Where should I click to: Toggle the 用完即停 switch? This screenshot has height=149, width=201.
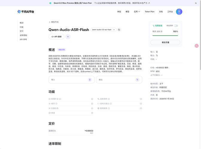tap(176, 26)
